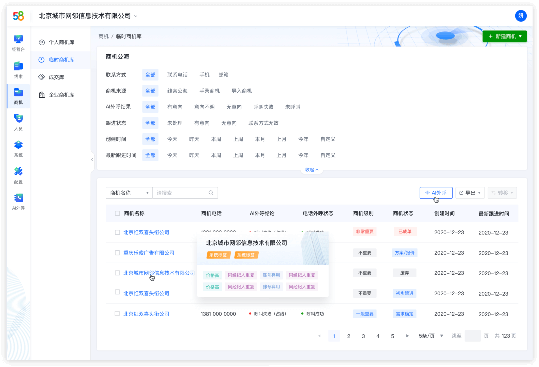
Task: Open the 转移 transfer dropdown
Action: pos(502,193)
